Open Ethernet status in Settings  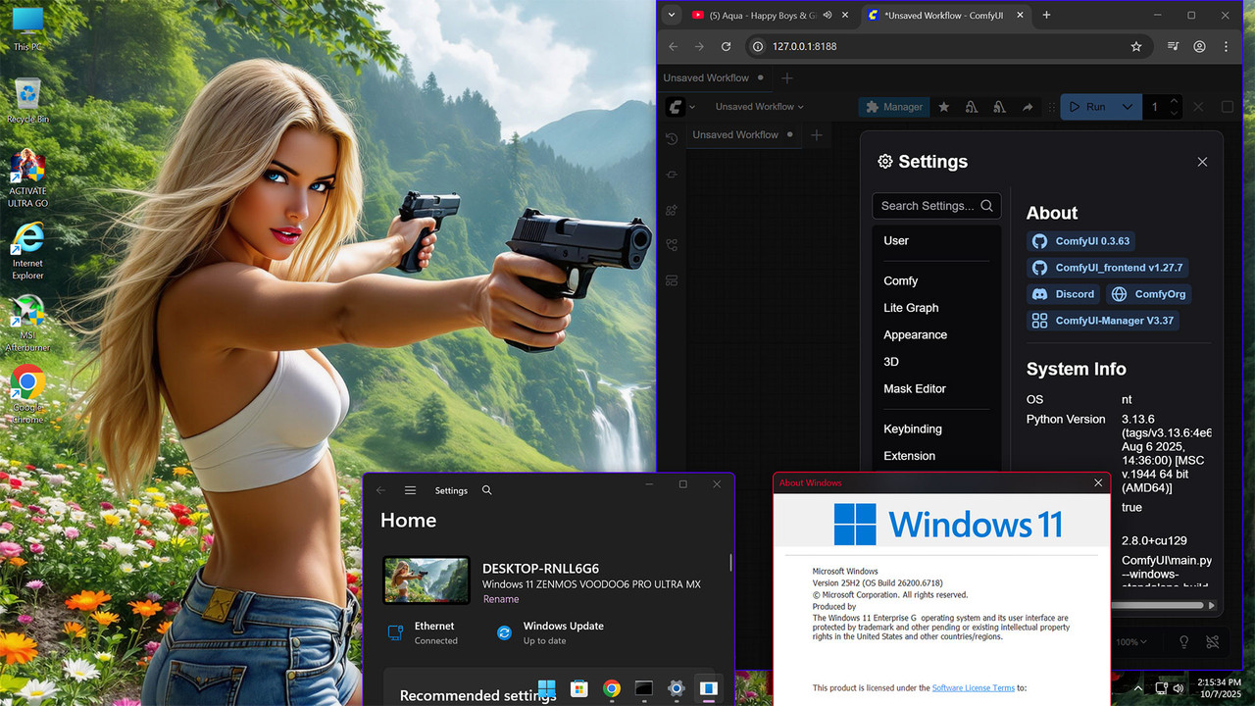(x=425, y=633)
